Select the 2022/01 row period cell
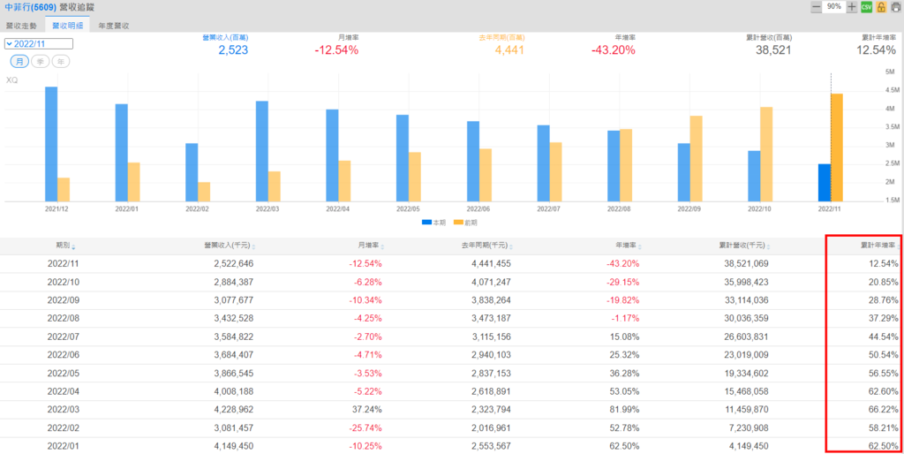The width and height of the screenshot is (904, 454). point(63,446)
